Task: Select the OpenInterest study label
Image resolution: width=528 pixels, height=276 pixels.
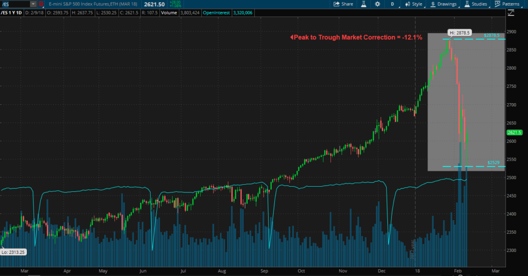Action: tap(216, 13)
